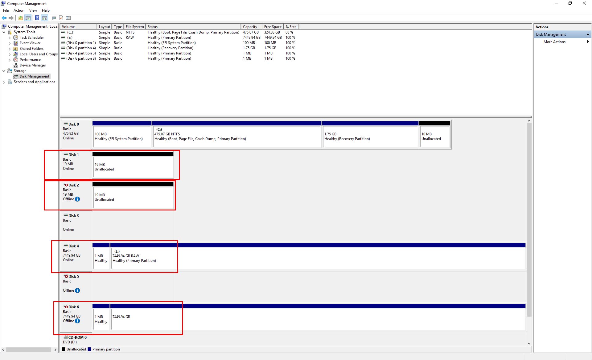Select the (Disk 0 partition 1) volume row

[x=179, y=43]
